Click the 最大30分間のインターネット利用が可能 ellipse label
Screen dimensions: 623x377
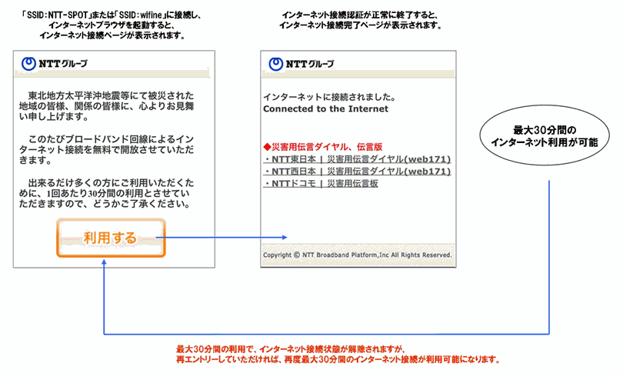point(545,136)
